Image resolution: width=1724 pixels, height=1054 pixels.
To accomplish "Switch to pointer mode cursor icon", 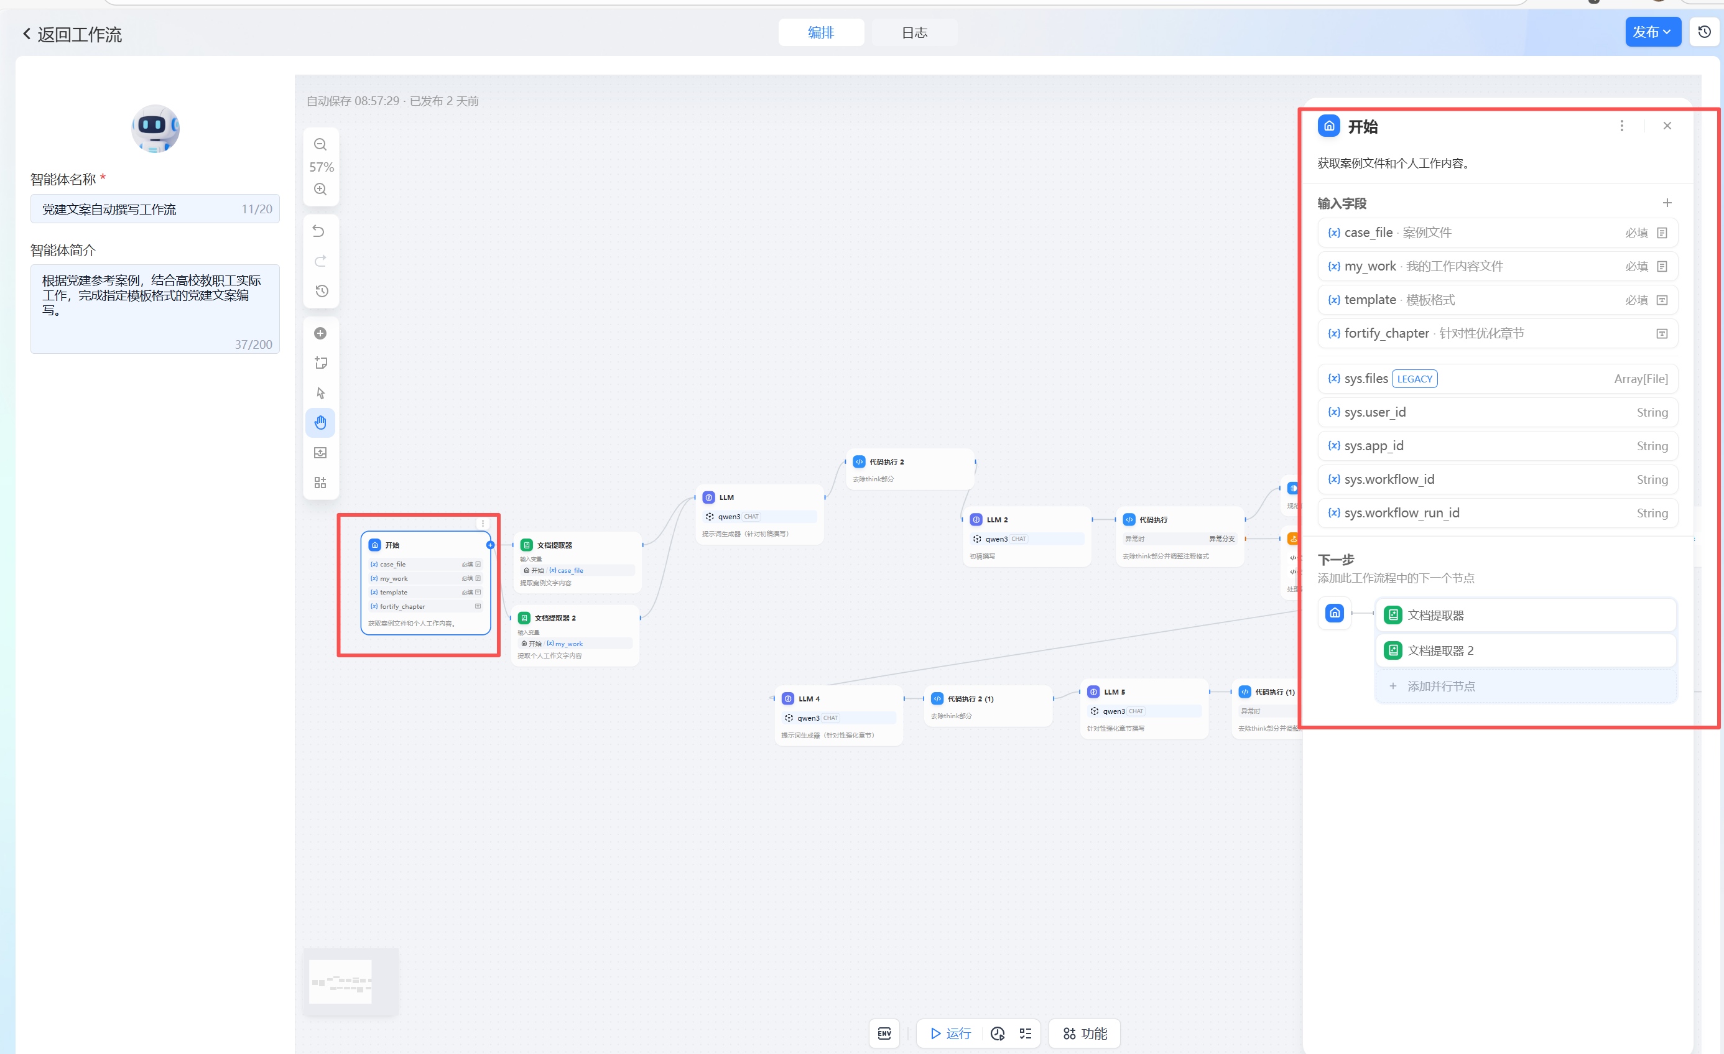I will point(321,393).
